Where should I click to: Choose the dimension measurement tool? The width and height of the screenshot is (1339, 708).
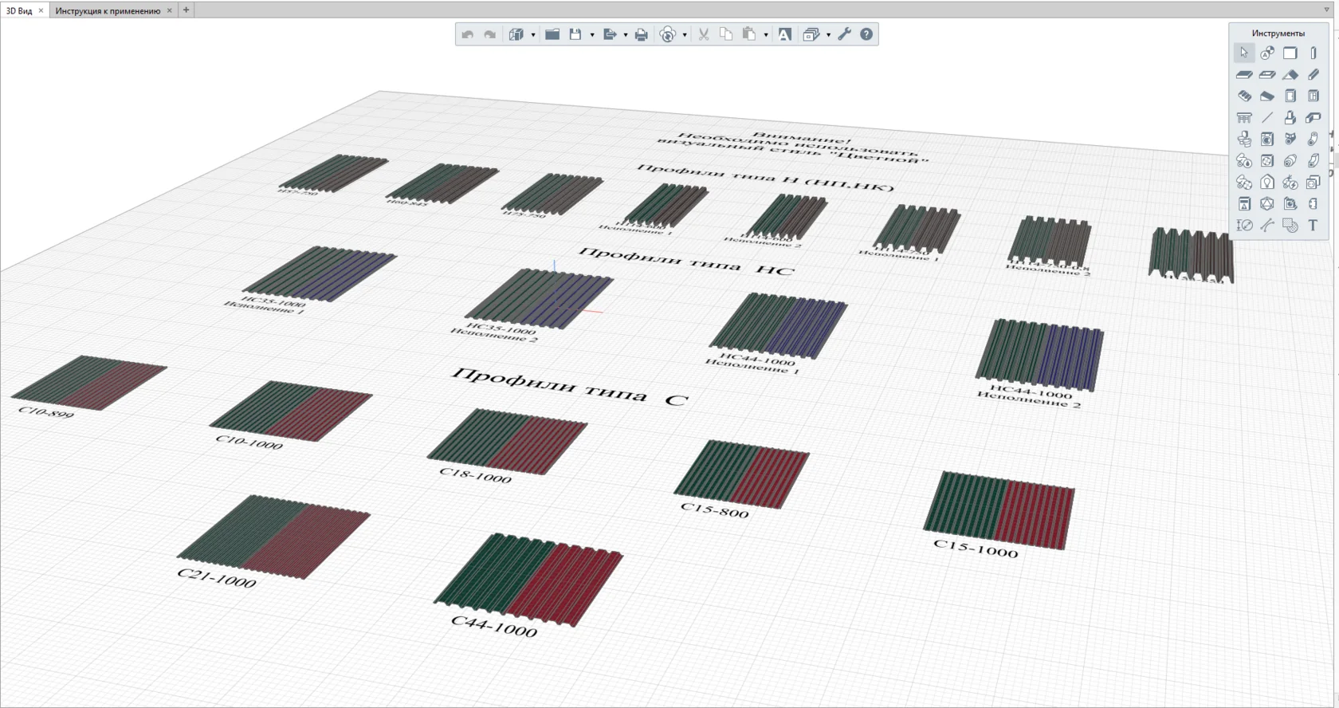pyautogui.click(x=1244, y=226)
